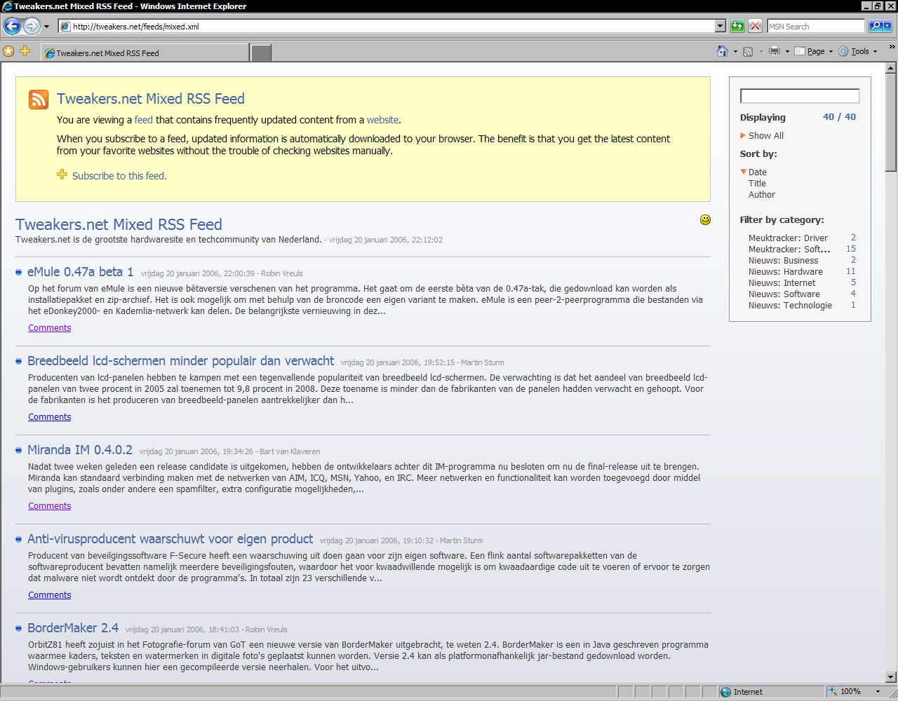Open Anti-virusproducent waarschuwt voor eigen product
The width and height of the screenshot is (898, 701).
click(170, 539)
